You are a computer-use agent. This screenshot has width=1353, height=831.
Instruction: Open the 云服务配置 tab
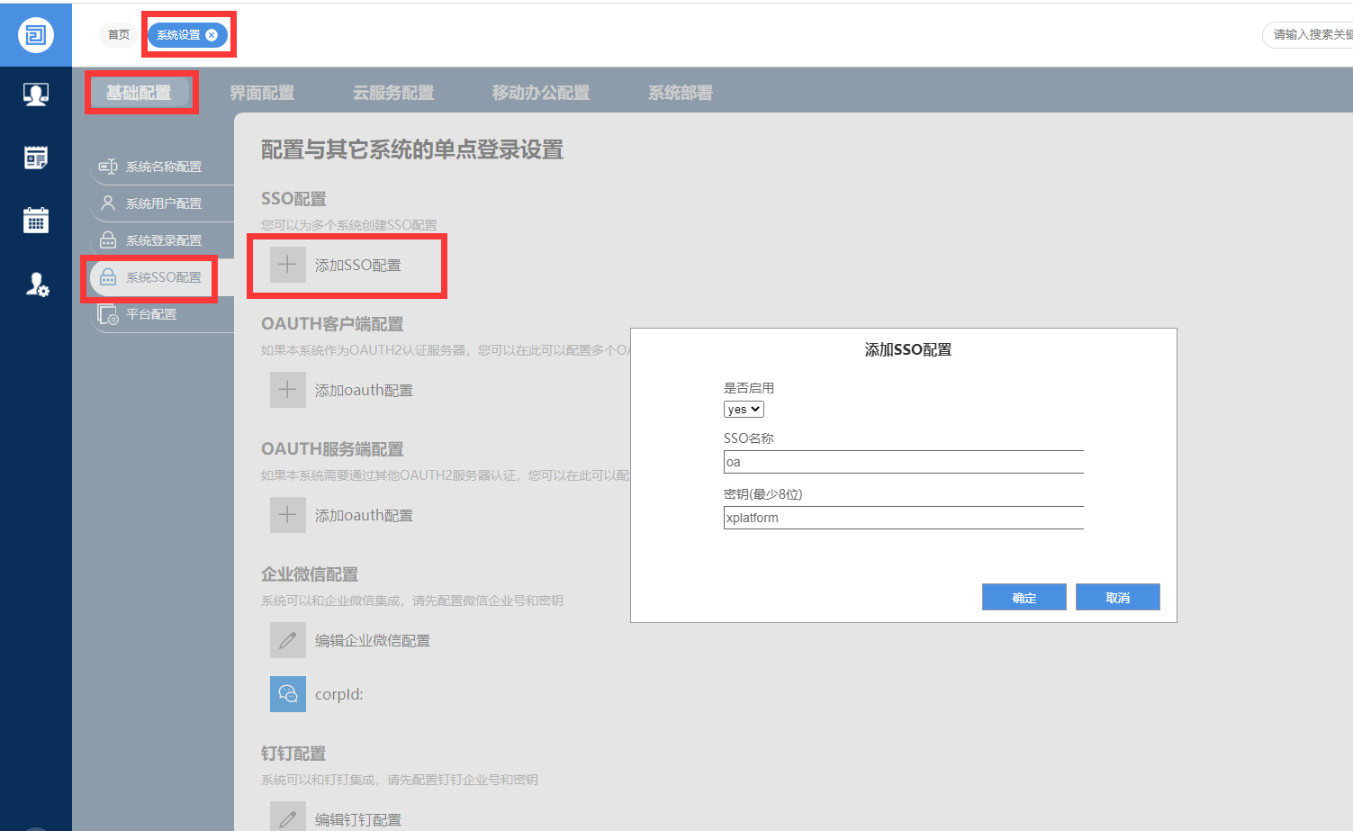click(x=393, y=93)
